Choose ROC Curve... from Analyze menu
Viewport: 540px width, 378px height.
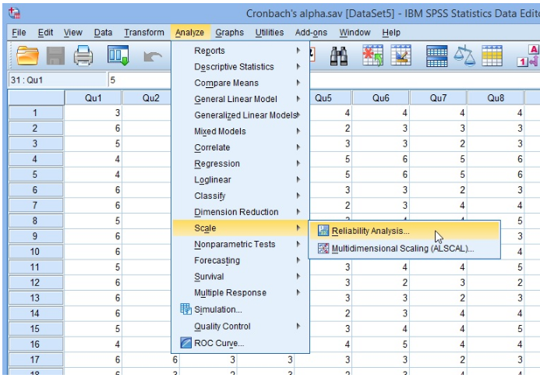pyautogui.click(x=240, y=343)
